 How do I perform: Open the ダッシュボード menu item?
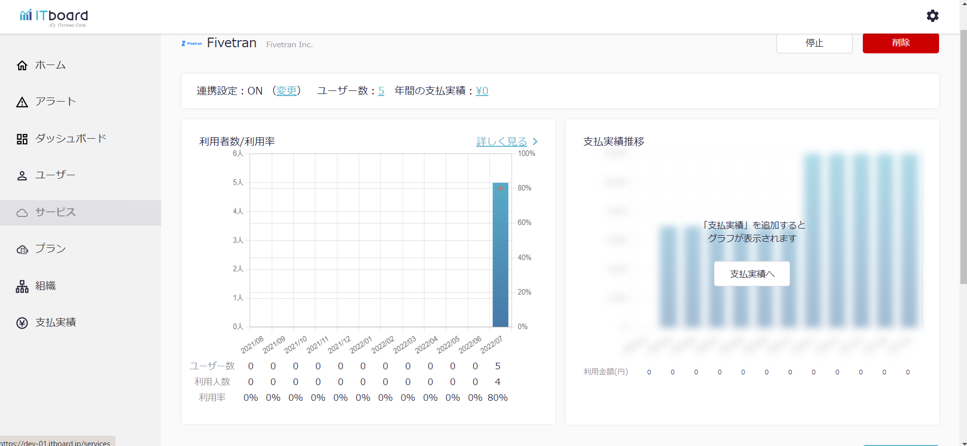(x=71, y=138)
